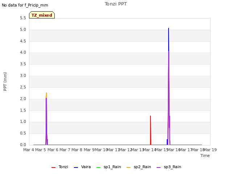Click the 1.5 y-axis tick label
This screenshot has height=174, width=232.
click(23, 110)
